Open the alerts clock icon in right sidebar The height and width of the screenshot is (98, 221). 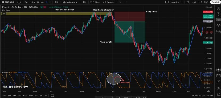218,14
